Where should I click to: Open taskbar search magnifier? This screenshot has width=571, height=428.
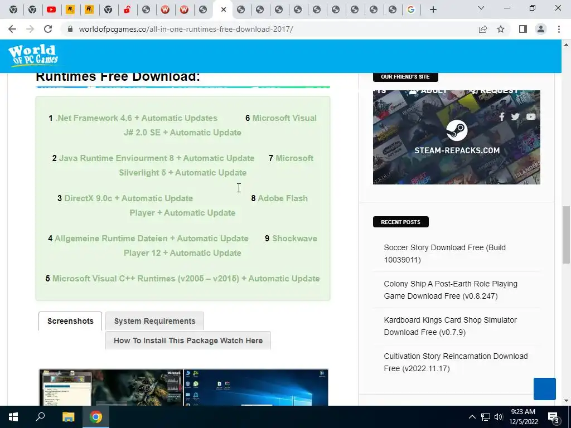click(x=40, y=417)
